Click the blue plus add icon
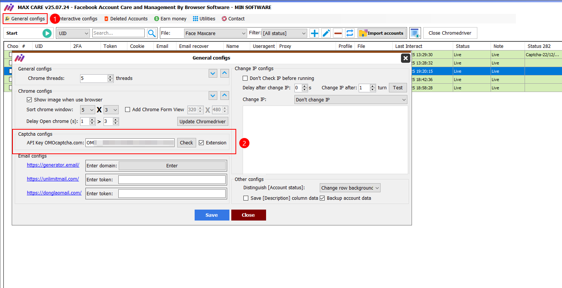Image resolution: width=562 pixels, height=288 pixels. pyautogui.click(x=314, y=33)
